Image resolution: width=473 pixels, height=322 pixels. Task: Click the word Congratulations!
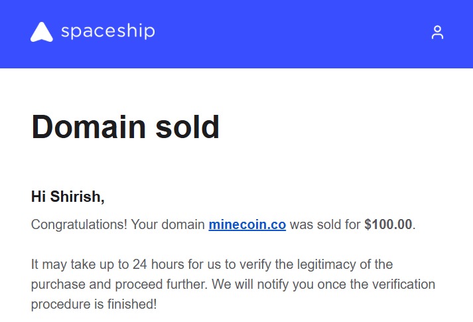coord(79,225)
